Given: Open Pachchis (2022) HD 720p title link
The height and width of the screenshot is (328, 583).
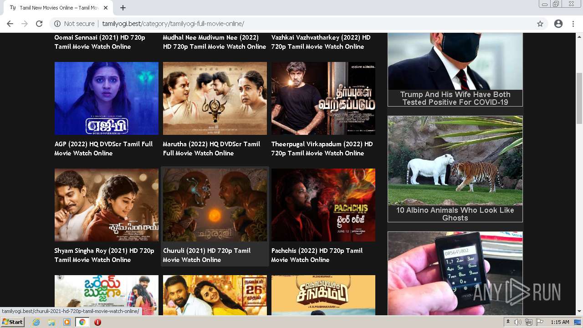Looking at the screenshot, I should point(317,255).
